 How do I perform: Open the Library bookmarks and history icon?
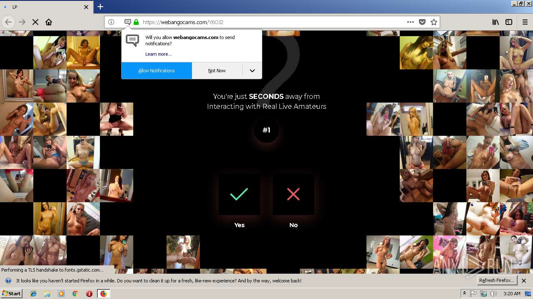[496, 22]
